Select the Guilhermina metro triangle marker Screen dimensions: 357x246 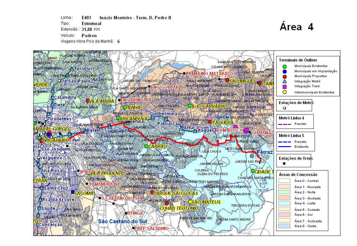tap(153, 117)
